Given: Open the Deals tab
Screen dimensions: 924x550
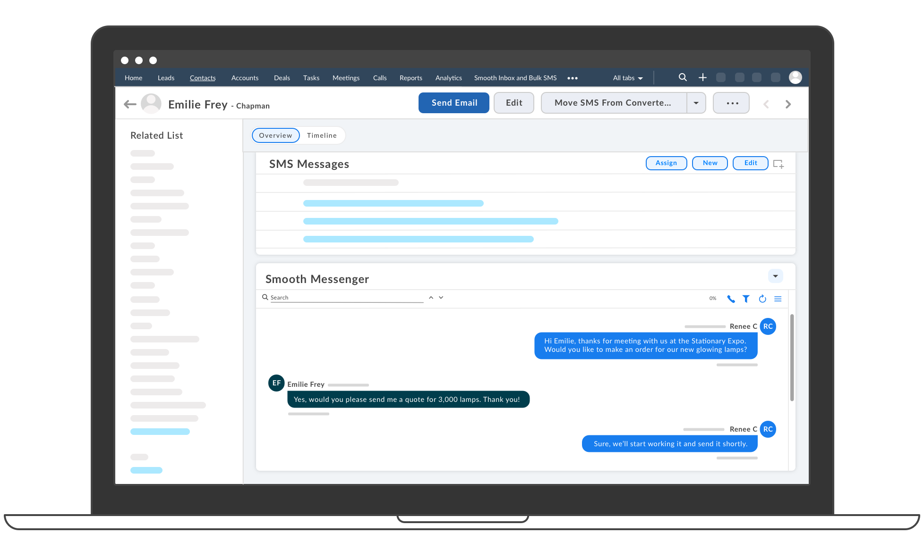Looking at the screenshot, I should pyautogui.click(x=282, y=78).
